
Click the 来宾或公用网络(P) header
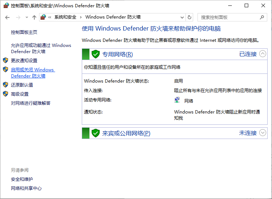[126, 133]
